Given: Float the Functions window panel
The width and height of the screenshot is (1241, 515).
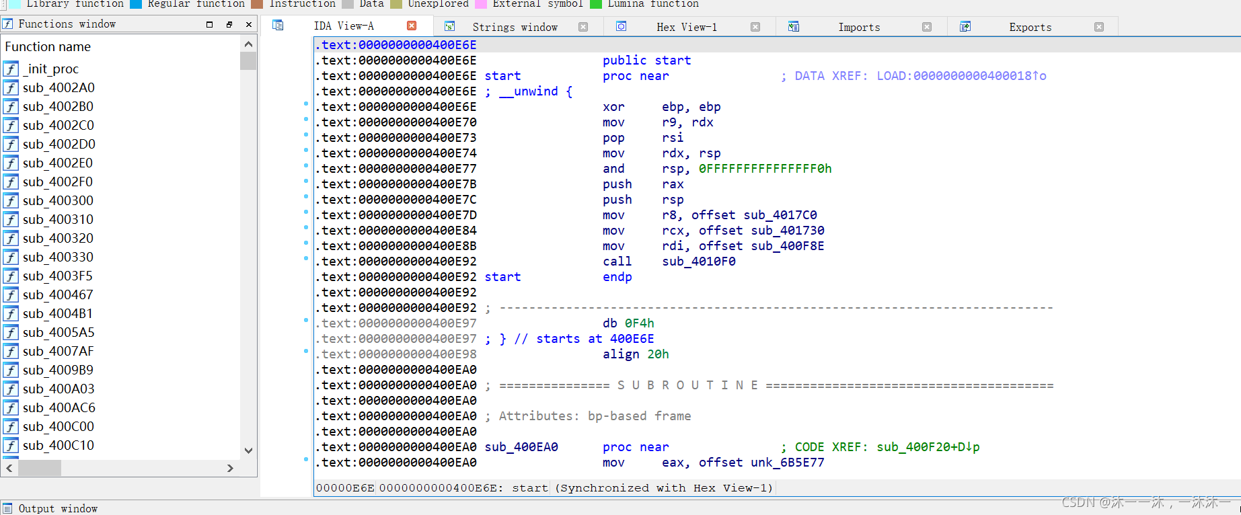Looking at the screenshot, I should tap(229, 24).
